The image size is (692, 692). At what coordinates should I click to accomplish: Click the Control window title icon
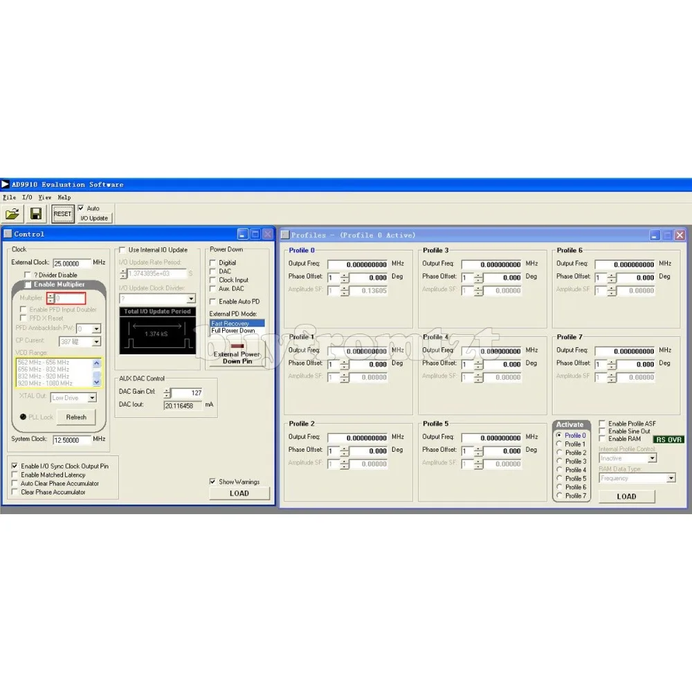[8, 234]
